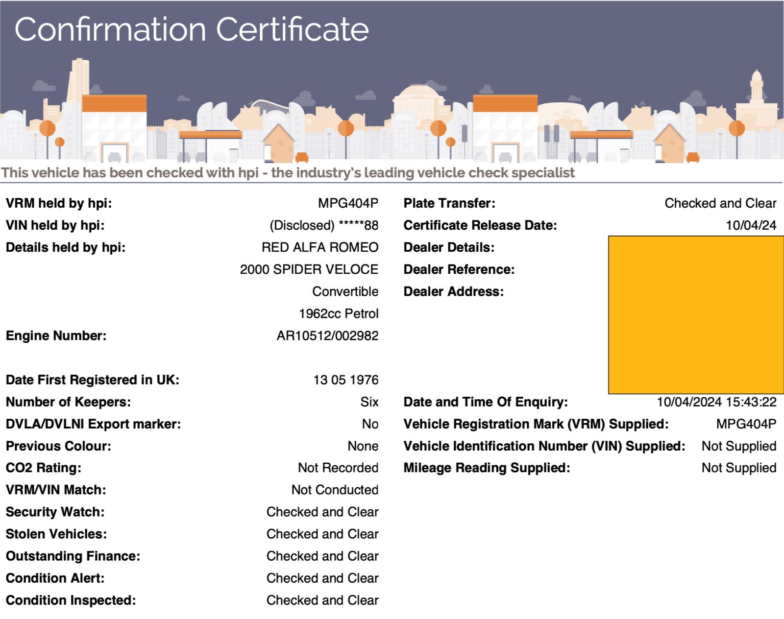This screenshot has width=784, height=619.
Task: Click the 'Engine Number:' label
Action: coord(56,336)
